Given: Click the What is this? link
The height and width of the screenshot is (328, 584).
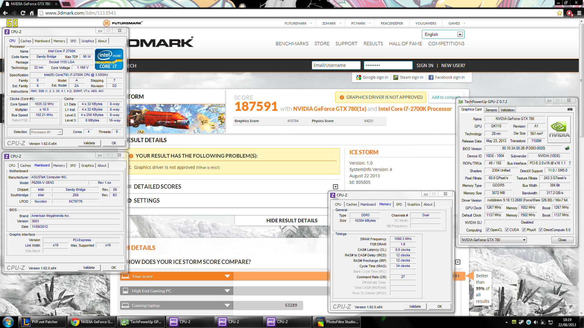Looking at the screenshot, I should [208, 168].
